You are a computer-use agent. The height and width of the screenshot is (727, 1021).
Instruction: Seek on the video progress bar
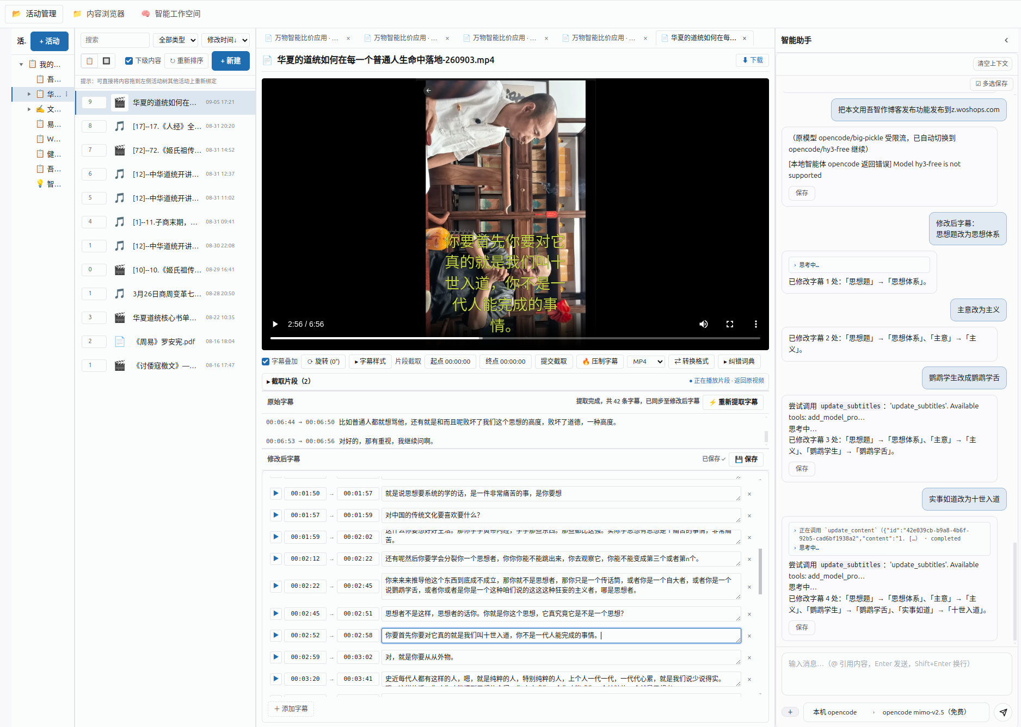point(515,338)
